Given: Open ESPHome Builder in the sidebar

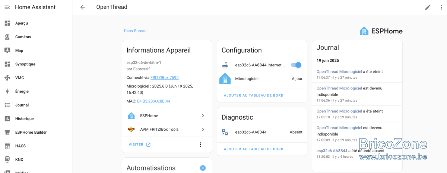Looking at the screenshot, I should (x=36, y=132).
